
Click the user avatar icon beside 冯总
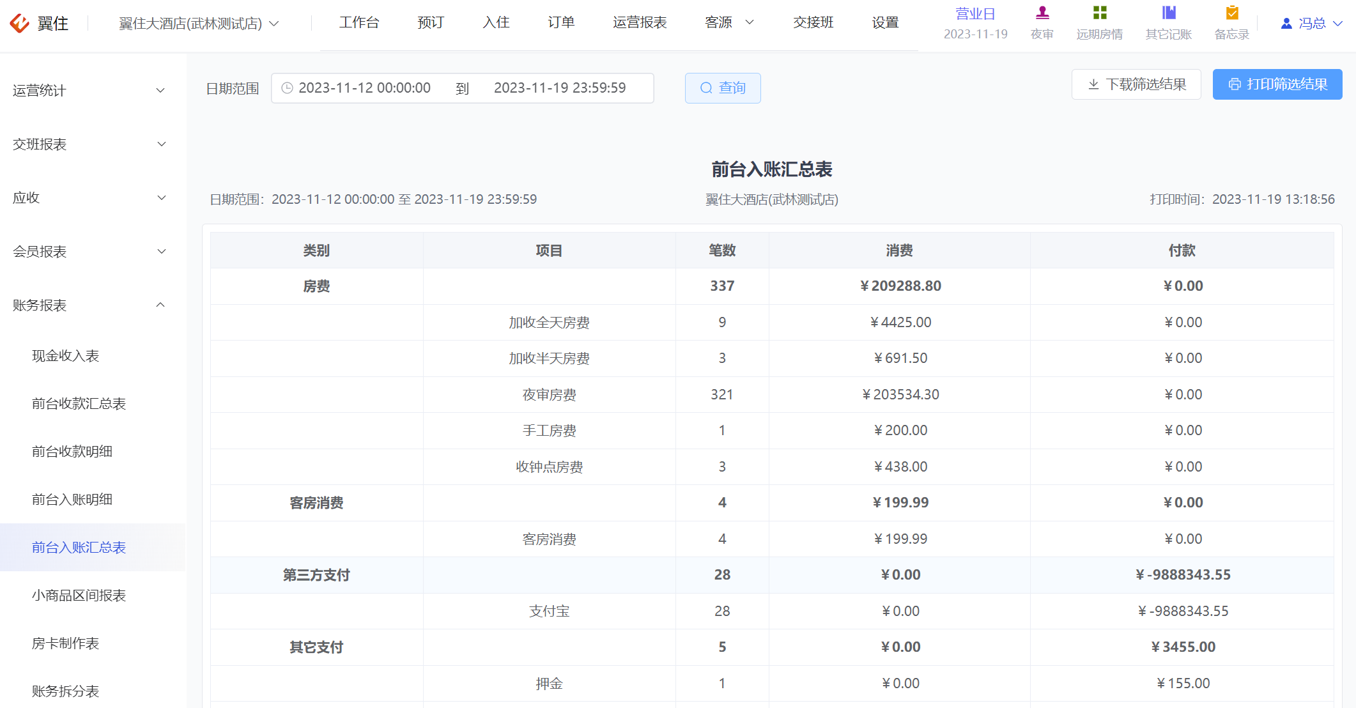point(1286,24)
